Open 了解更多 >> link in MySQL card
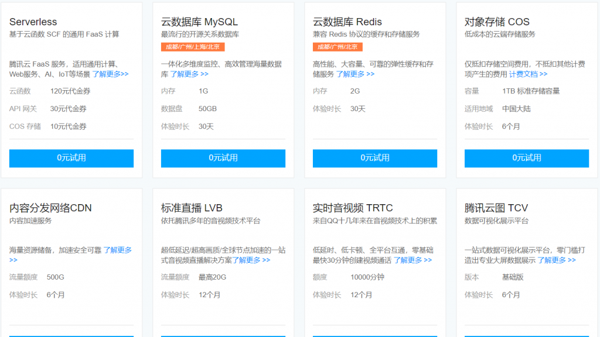 (189, 74)
